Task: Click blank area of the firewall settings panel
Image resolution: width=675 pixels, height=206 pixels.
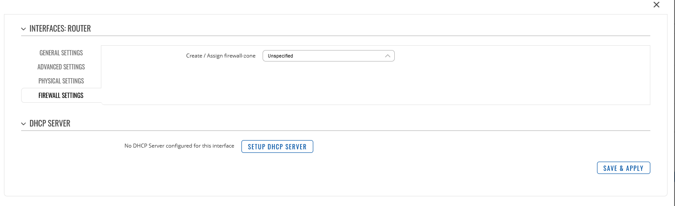Action: [x=375, y=83]
